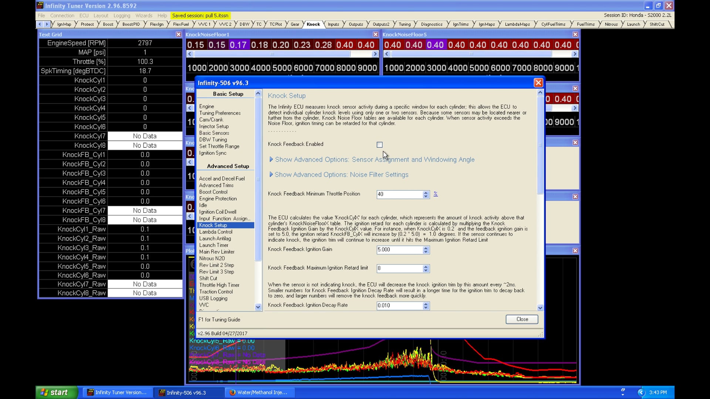Click percent unit icon beside throttle position
Viewport: 710px width, 399px height.
coord(436,194)
